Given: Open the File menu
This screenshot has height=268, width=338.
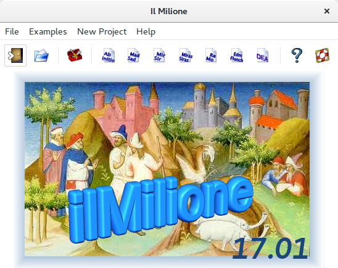Looking at the screenshot, I should click(x=12, y=31).
